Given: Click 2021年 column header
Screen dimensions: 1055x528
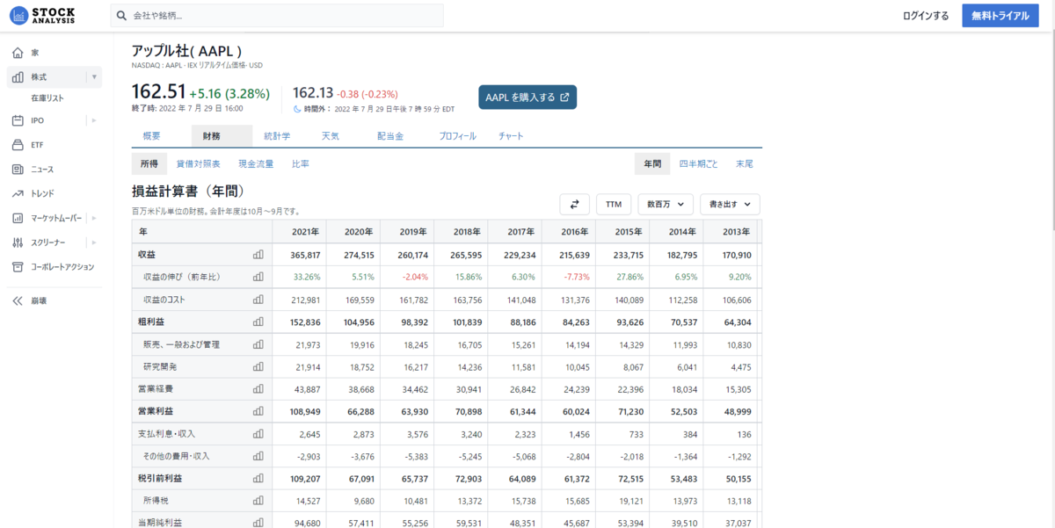Looking at the screenshot, I should pos(297,231).
